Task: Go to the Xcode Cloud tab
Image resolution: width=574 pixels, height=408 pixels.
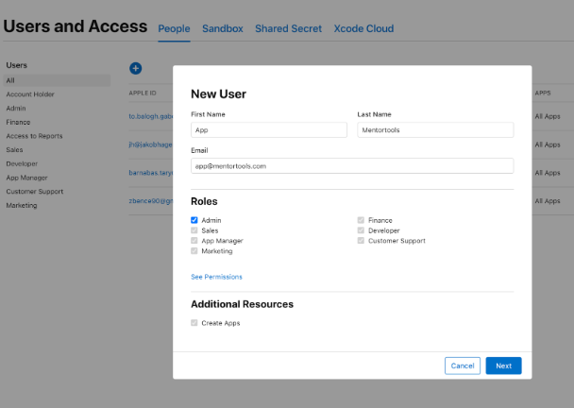Action: coord(363,29)
